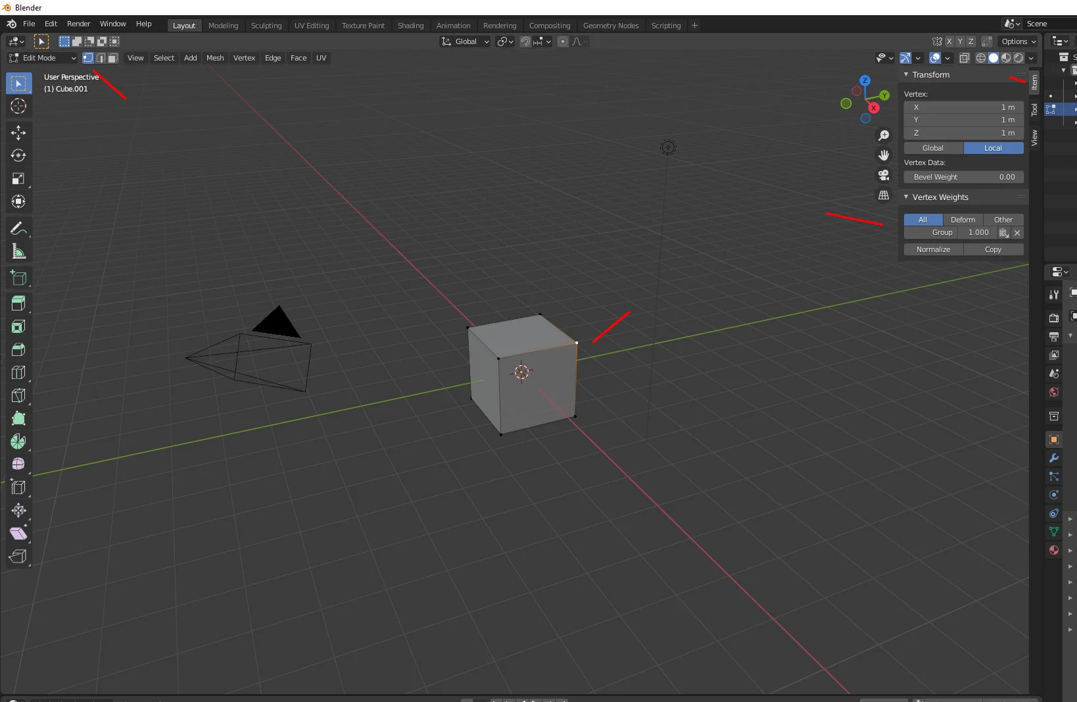Pick the Rip Region tool

point(18,557)
